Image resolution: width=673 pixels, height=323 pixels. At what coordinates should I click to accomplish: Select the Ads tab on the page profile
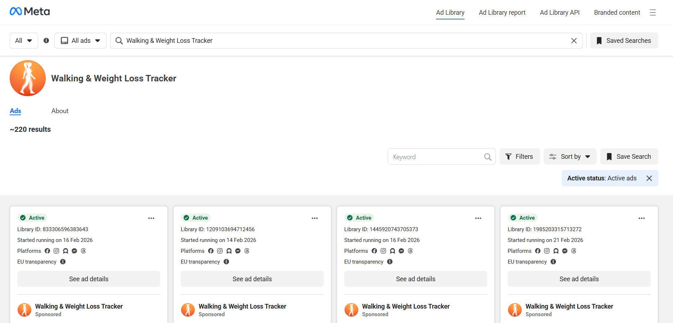coord(15,111)
